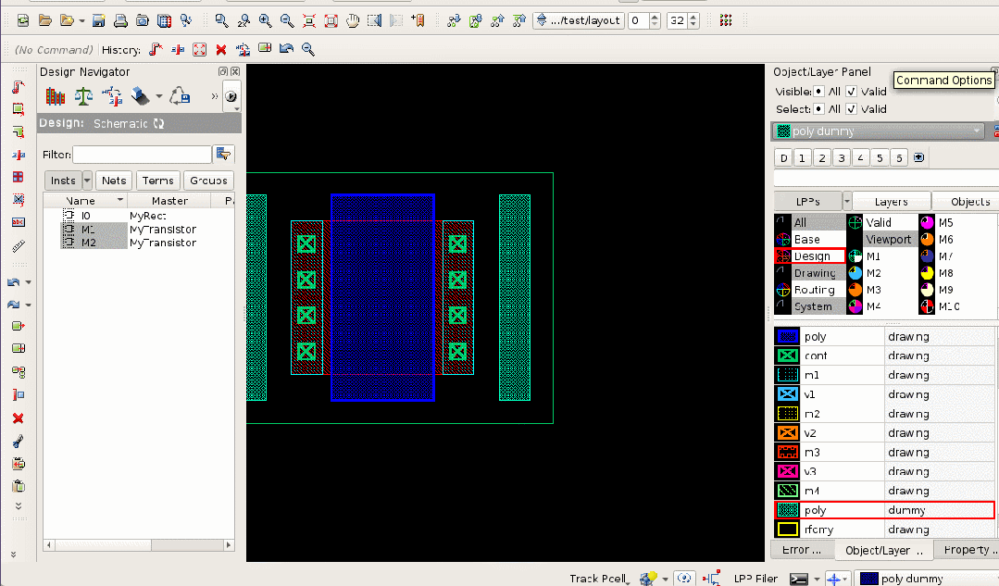999x586 pixels.
Task: Click the red delete X in left toolbar
Action: pos(19,418)
